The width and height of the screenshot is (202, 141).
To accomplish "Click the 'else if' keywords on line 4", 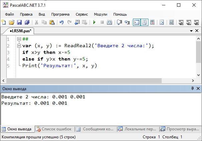I will pyautogui.click(x=33, y=59).
